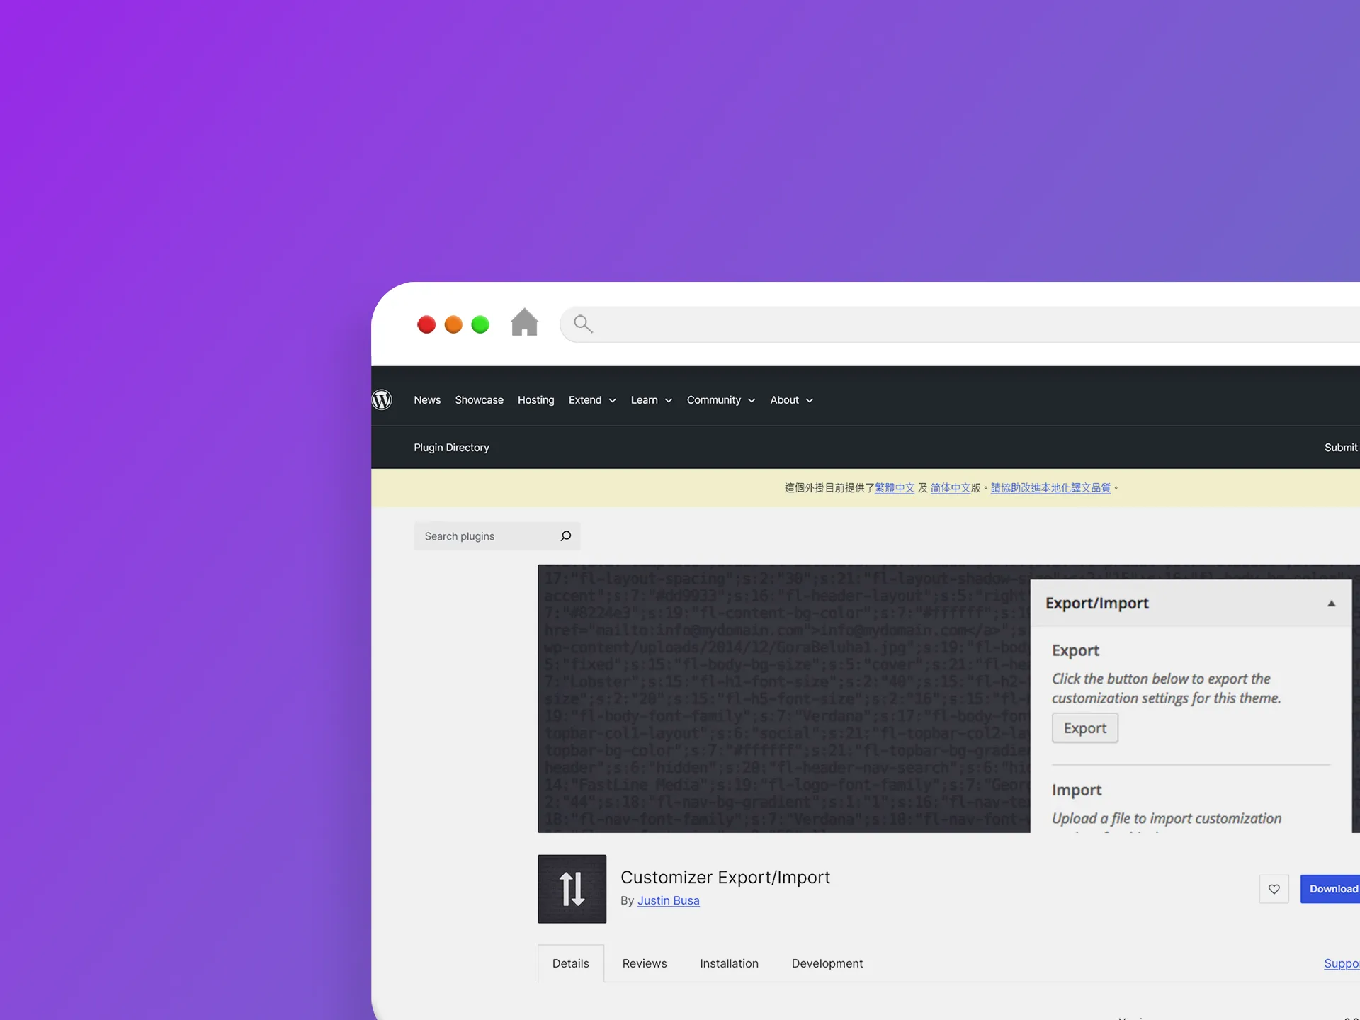This screenshot has width=1360, height=1020.
Task: Expand the Extend dropdown menu
Action: coord(592,400)
